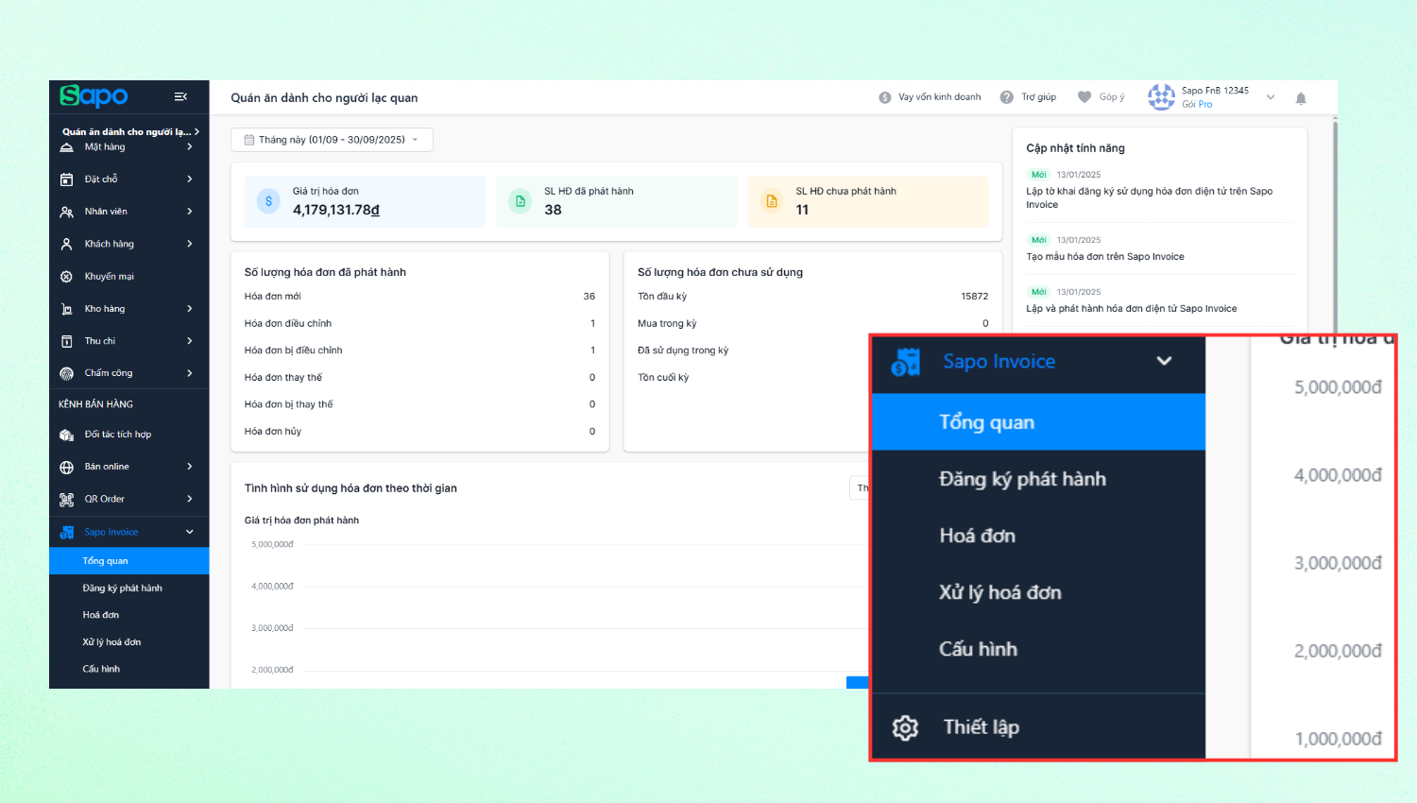Open the account dropdown chevron near Sapo FnB
Screen dimensions: 1417x803
tap(1271, 97)
